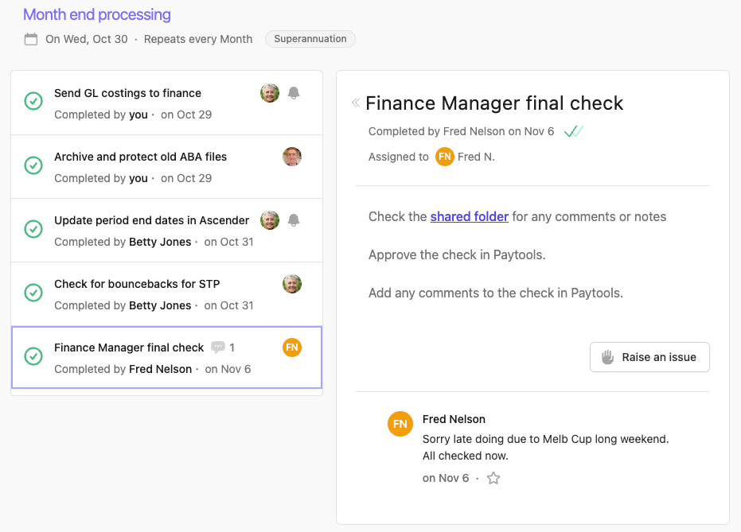Toggle completion check for Send GL costings
741x532 pixels.
[33, 101]
